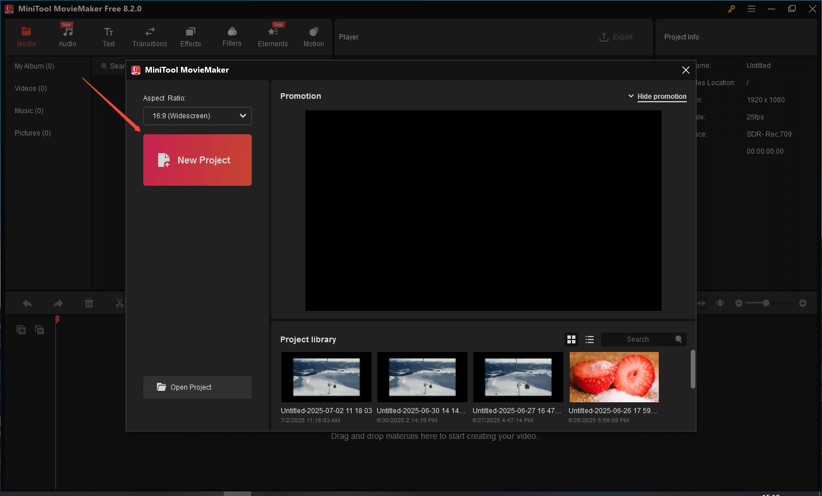Click the 7/2/2025 11:18:03 AM date text
This screenshot has height=496, width=822.
(x=311, y=421)
